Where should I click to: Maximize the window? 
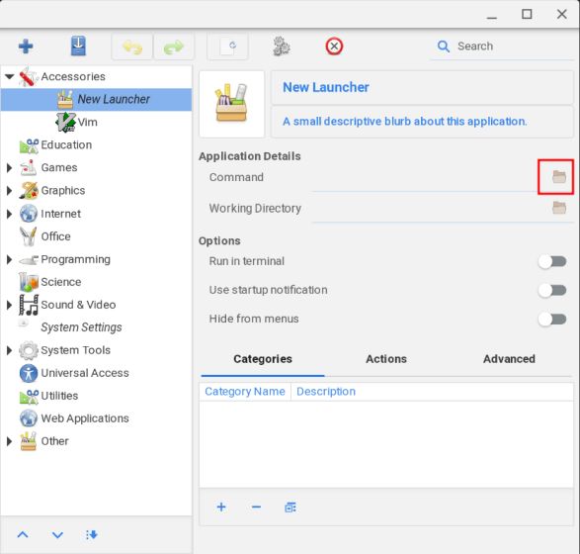[x=527, y=14]
